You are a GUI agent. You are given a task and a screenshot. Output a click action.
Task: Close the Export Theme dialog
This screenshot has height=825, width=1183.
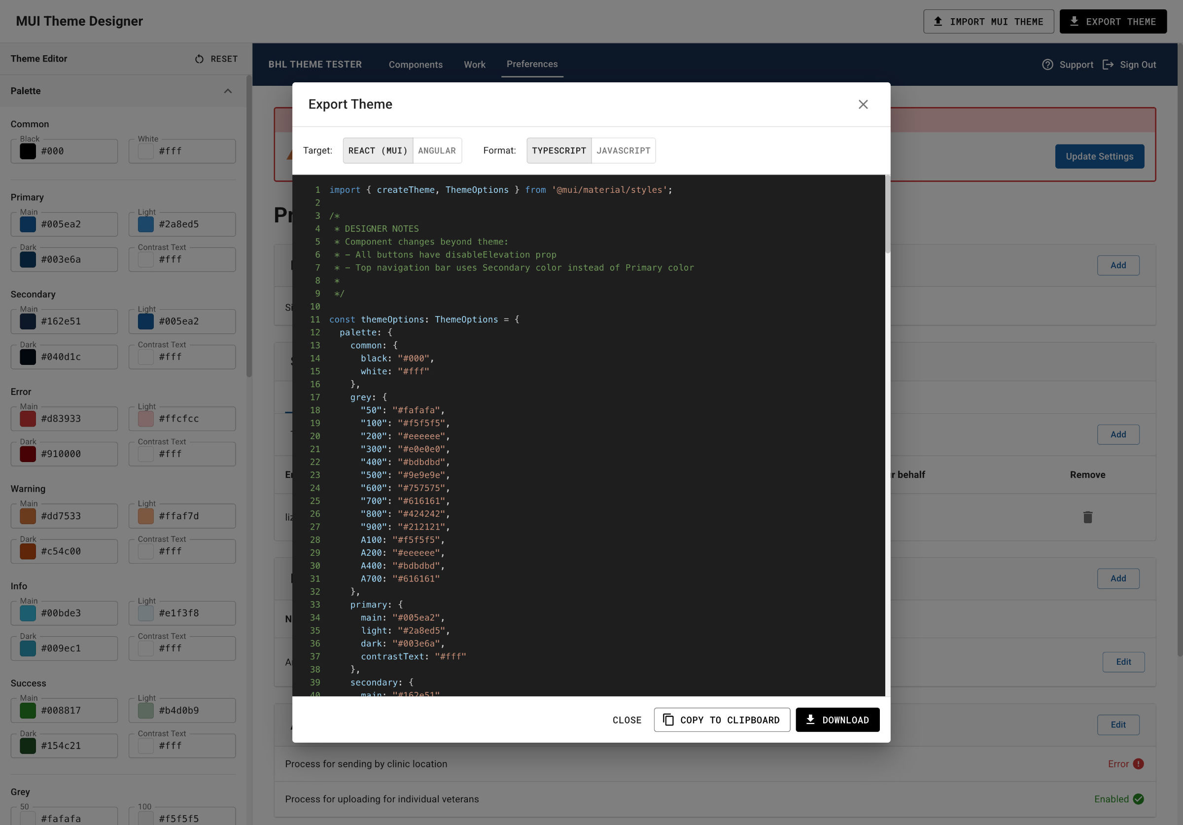[x=863, y=104]
